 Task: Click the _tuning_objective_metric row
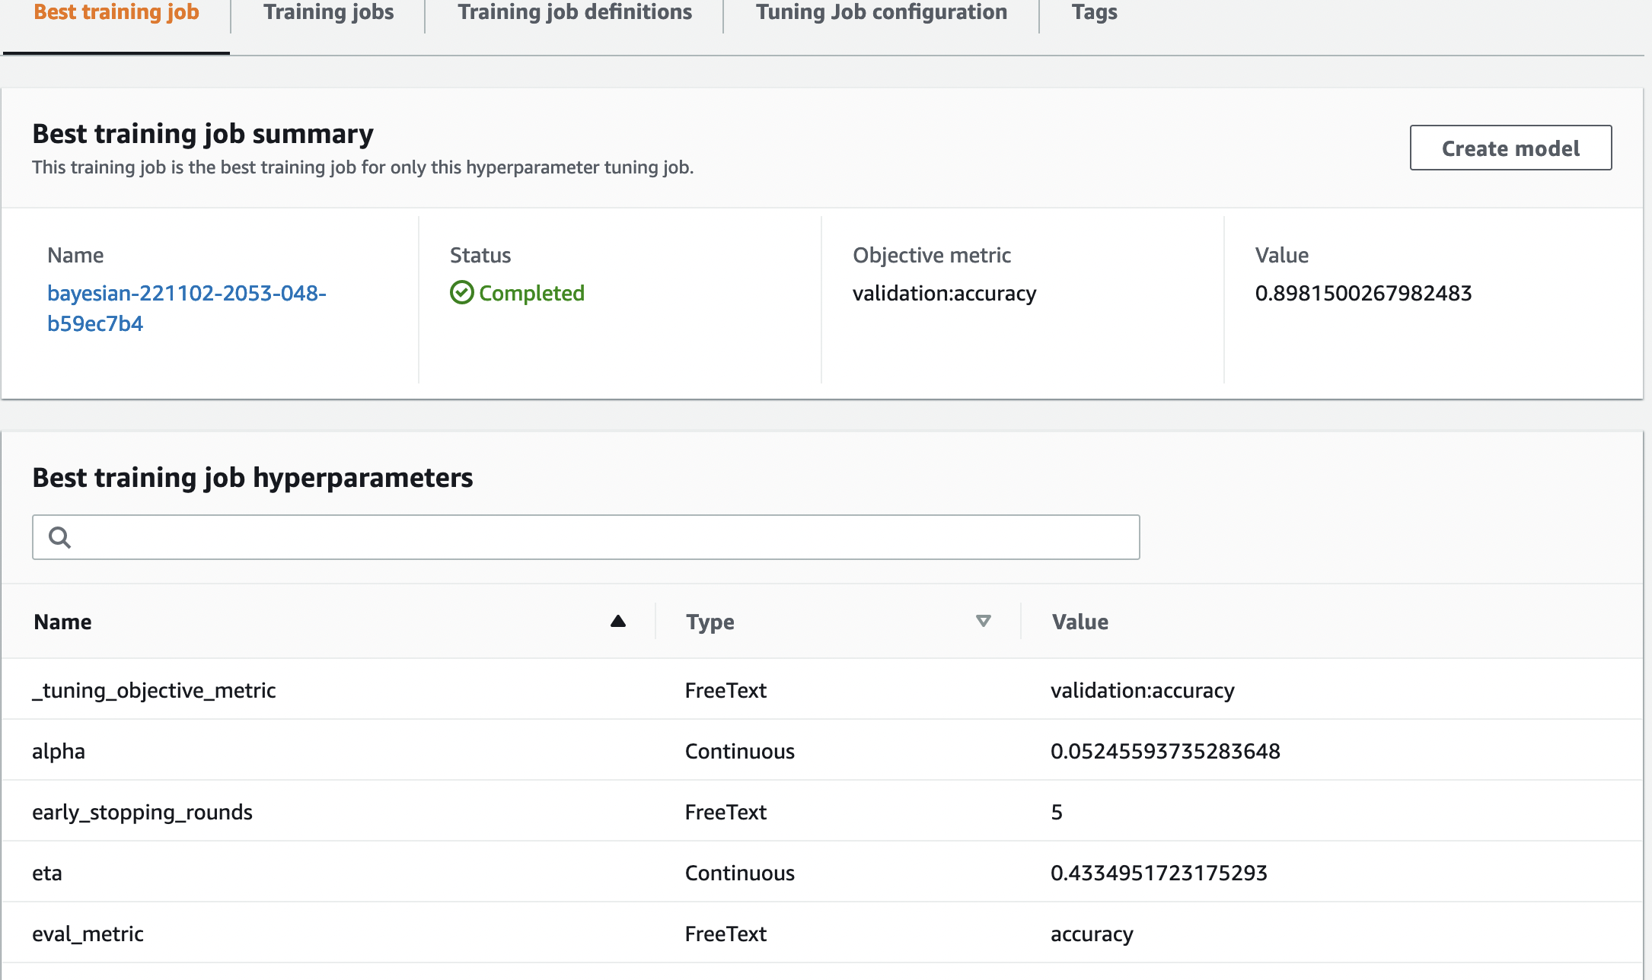pyautogui.click(x=154, y=690)
